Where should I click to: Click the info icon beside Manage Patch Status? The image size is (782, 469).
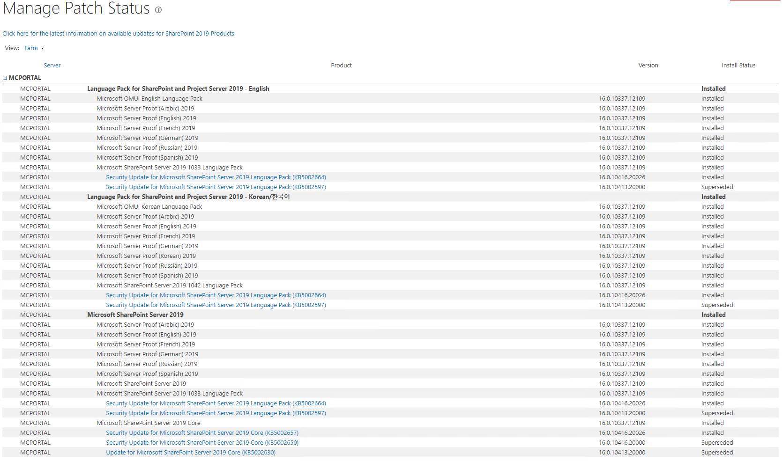click(x=158, y=10)
